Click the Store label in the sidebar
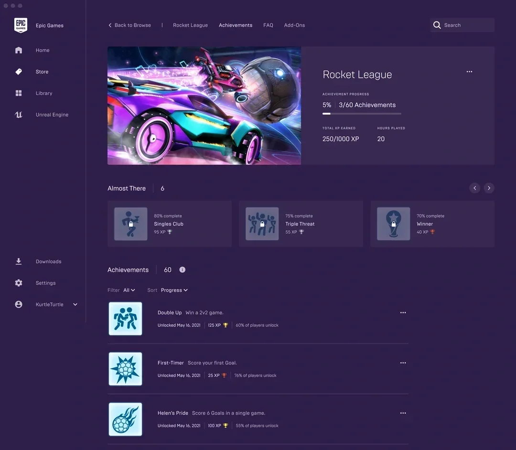The image size is (516, 450). [x=42, y=71]
